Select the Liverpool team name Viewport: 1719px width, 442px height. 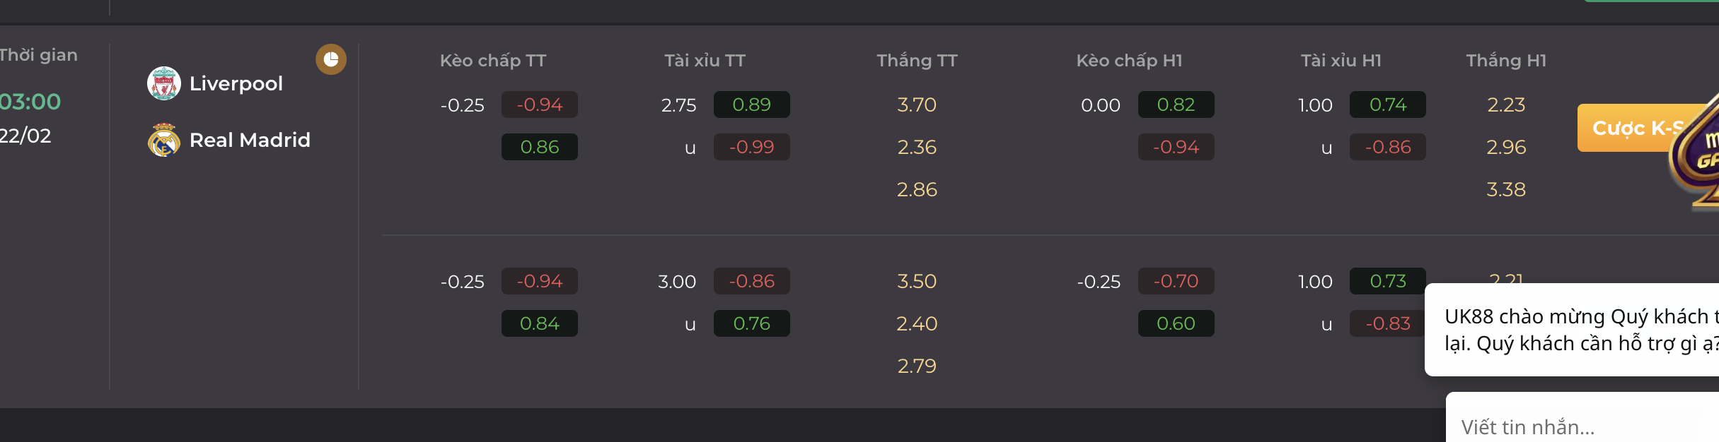tap(236, 83)
